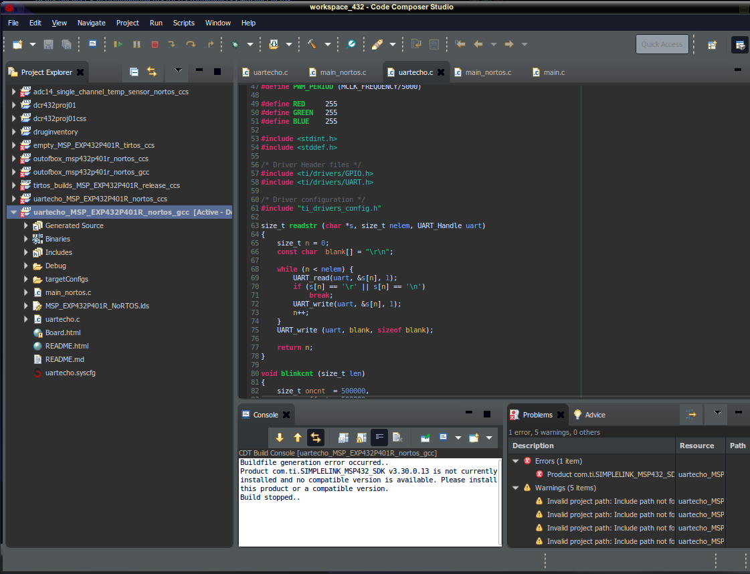Screen dimensions: 750x574
Task: Toggle Link with Editor in Project Explorer
Action: [x=152, y=72]
